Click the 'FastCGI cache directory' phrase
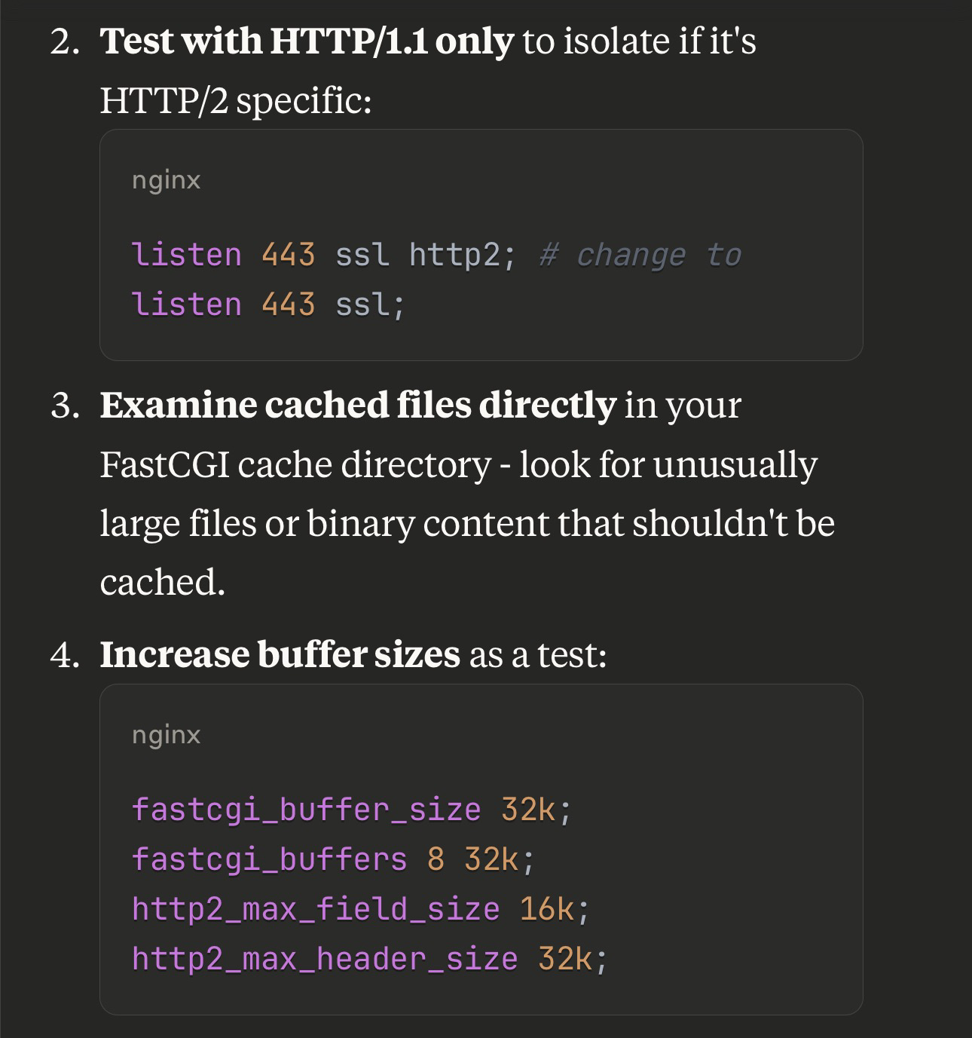Screen dimensions: 972x1038 click(x=295, y=464)
